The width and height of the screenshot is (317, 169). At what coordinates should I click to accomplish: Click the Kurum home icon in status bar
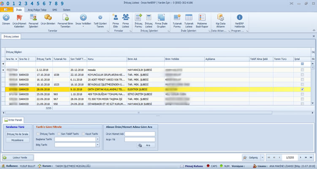pyautogui.click(x=40, y=166)
